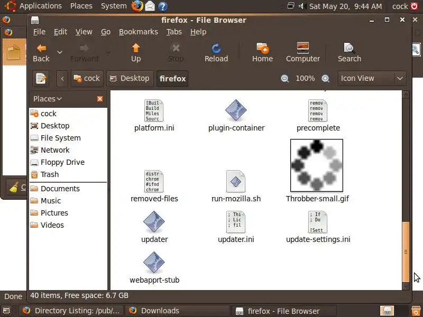Open the File menu
Image resolution: width=423 pixels, height=317 pixels.
(39, 32)
